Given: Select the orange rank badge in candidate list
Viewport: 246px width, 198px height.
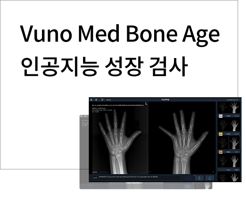Looking at the screenshot, I should (x=220, y=152).
